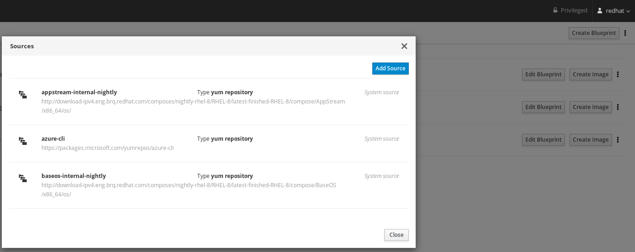Screen dimensions: 635x252
Task: Click the Add Source button
Action: click(x=390, y=69)
